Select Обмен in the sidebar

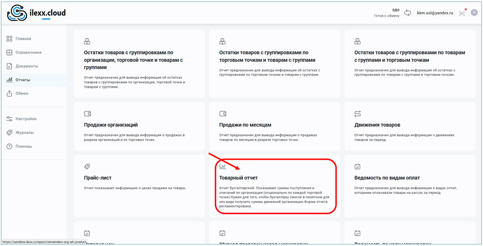22,94
